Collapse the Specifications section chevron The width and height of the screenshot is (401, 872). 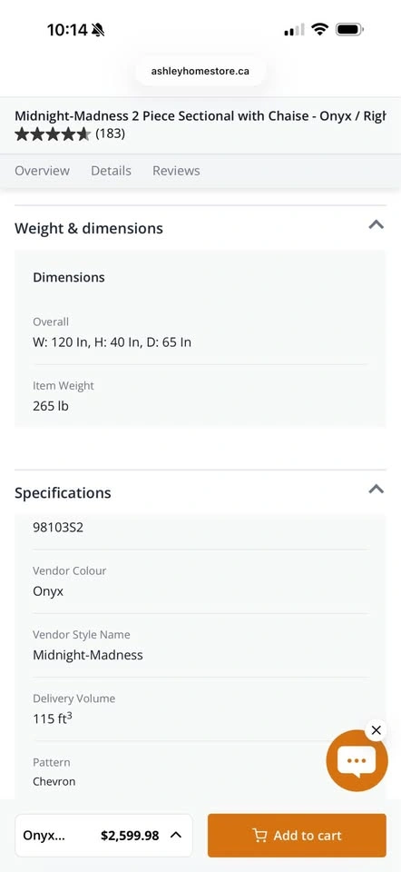coord(376,489)
